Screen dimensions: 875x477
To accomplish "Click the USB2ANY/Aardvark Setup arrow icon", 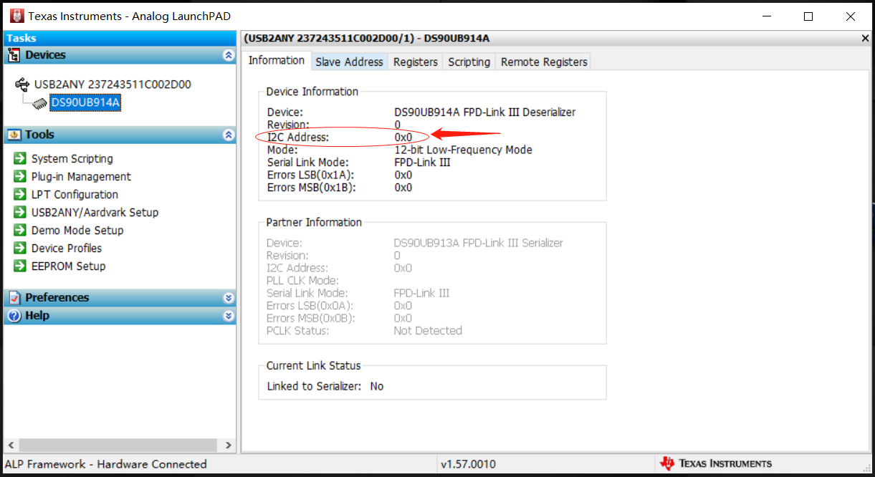I will tap(20, 212).
